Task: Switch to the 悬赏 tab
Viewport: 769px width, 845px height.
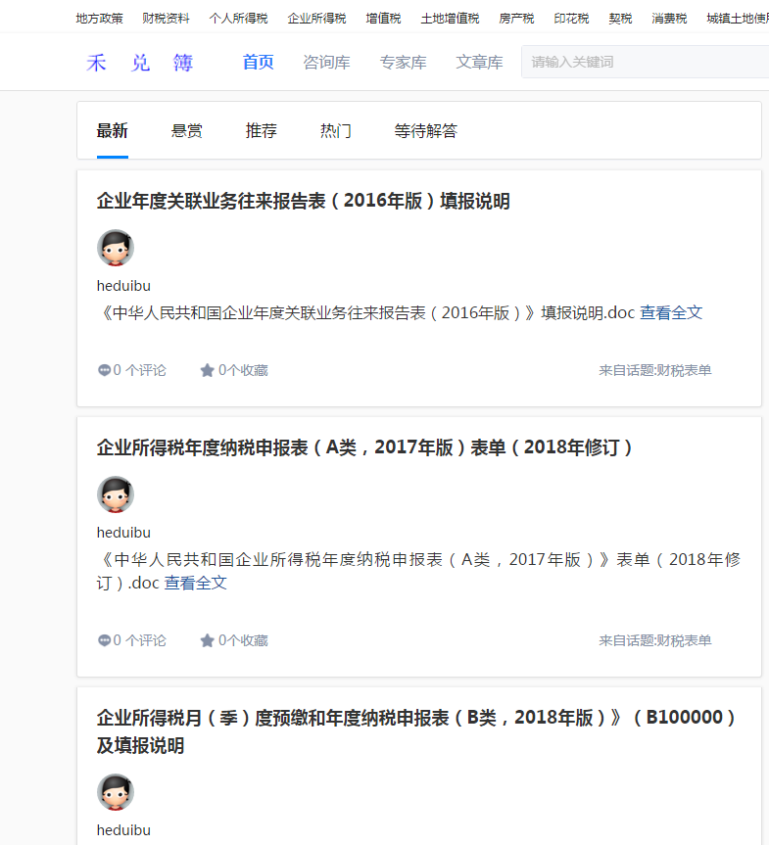Action: (186, 131)
